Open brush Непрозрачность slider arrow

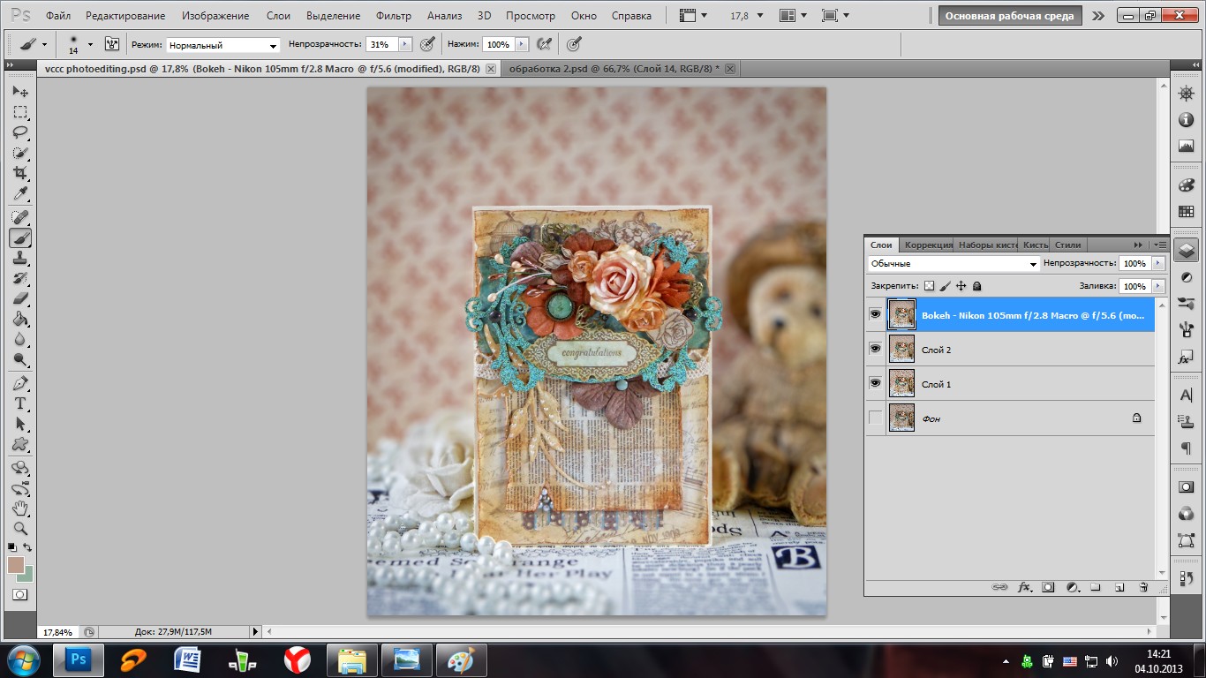tap(405, 44)
